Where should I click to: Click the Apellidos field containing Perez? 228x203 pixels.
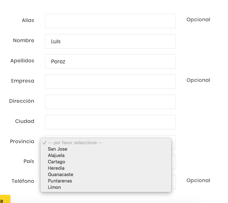[x=110, y=61]
